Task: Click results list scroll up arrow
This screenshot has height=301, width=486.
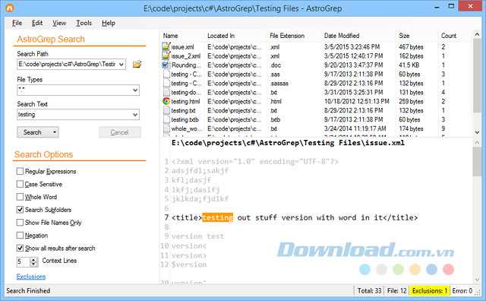Action: coord(477,34)
